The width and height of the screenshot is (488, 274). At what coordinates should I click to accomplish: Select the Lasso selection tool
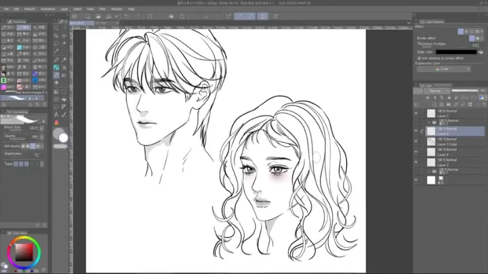click(x=56, y=43)
